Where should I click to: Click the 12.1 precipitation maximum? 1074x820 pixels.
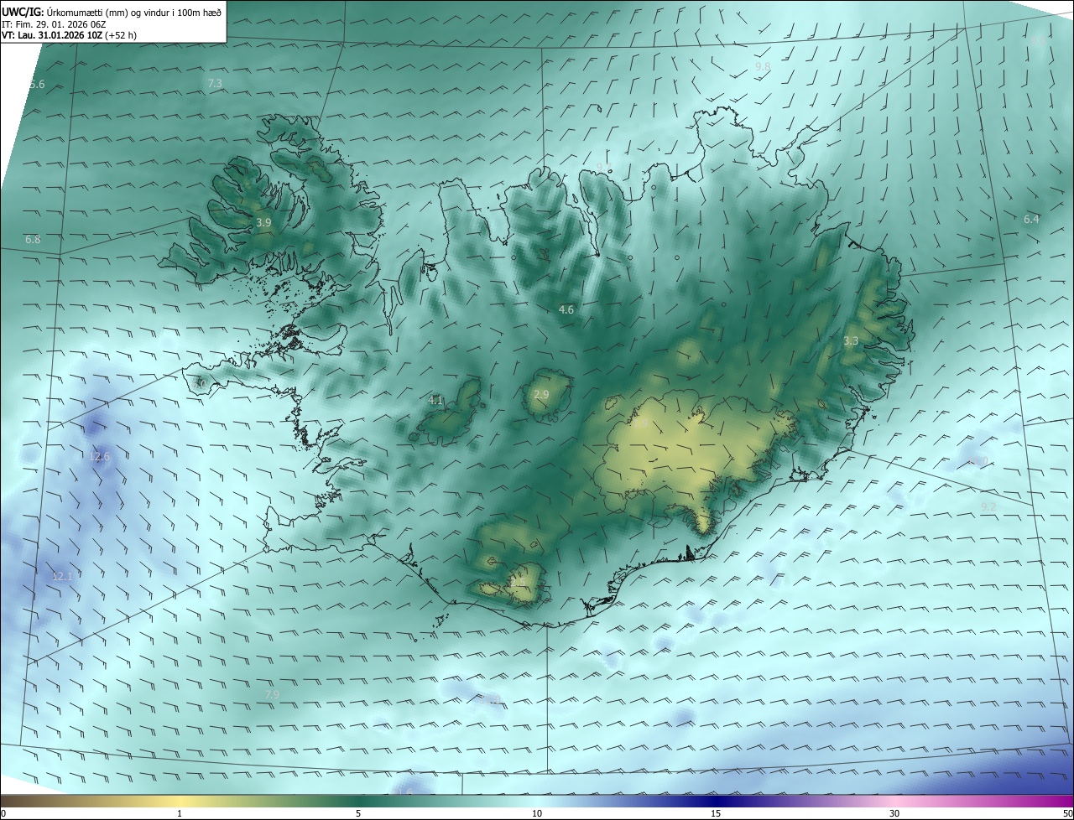click(62, 576)
